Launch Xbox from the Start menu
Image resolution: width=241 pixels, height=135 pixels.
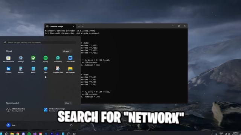pyautogui.click(x=33, y=59)
